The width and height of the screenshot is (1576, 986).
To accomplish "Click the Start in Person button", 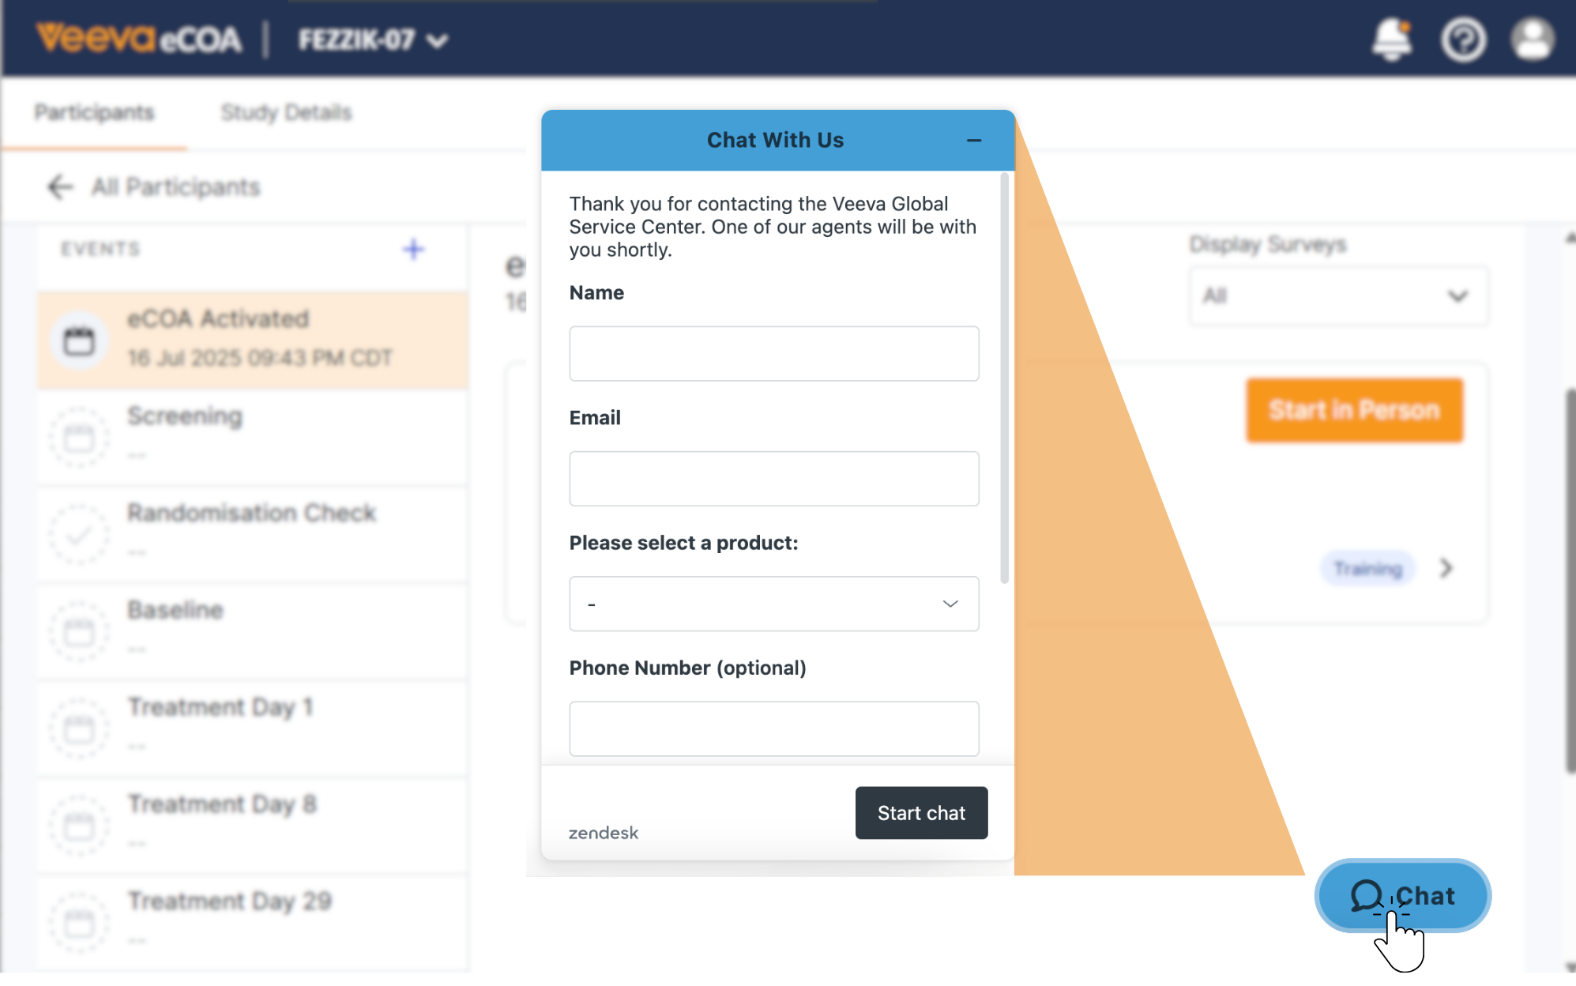I will [x=1354, y=410].
